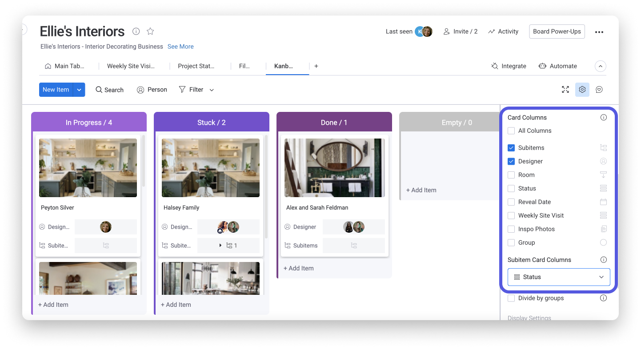Star Ellie's Interiors board
The image size is (641, 349).
[150, 31]
